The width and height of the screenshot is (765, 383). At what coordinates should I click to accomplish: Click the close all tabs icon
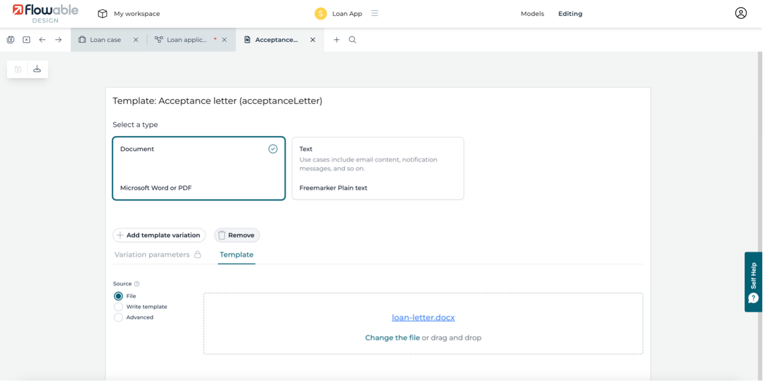coord(27,40)
